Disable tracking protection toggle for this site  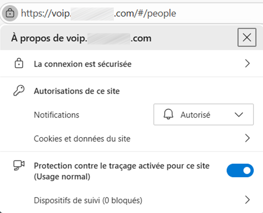tap(240, 171)
